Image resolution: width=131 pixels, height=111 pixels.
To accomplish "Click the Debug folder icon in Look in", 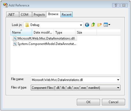I will (27, 25).
